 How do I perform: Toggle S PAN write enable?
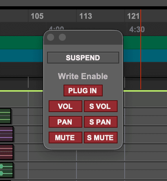[101, 122]
